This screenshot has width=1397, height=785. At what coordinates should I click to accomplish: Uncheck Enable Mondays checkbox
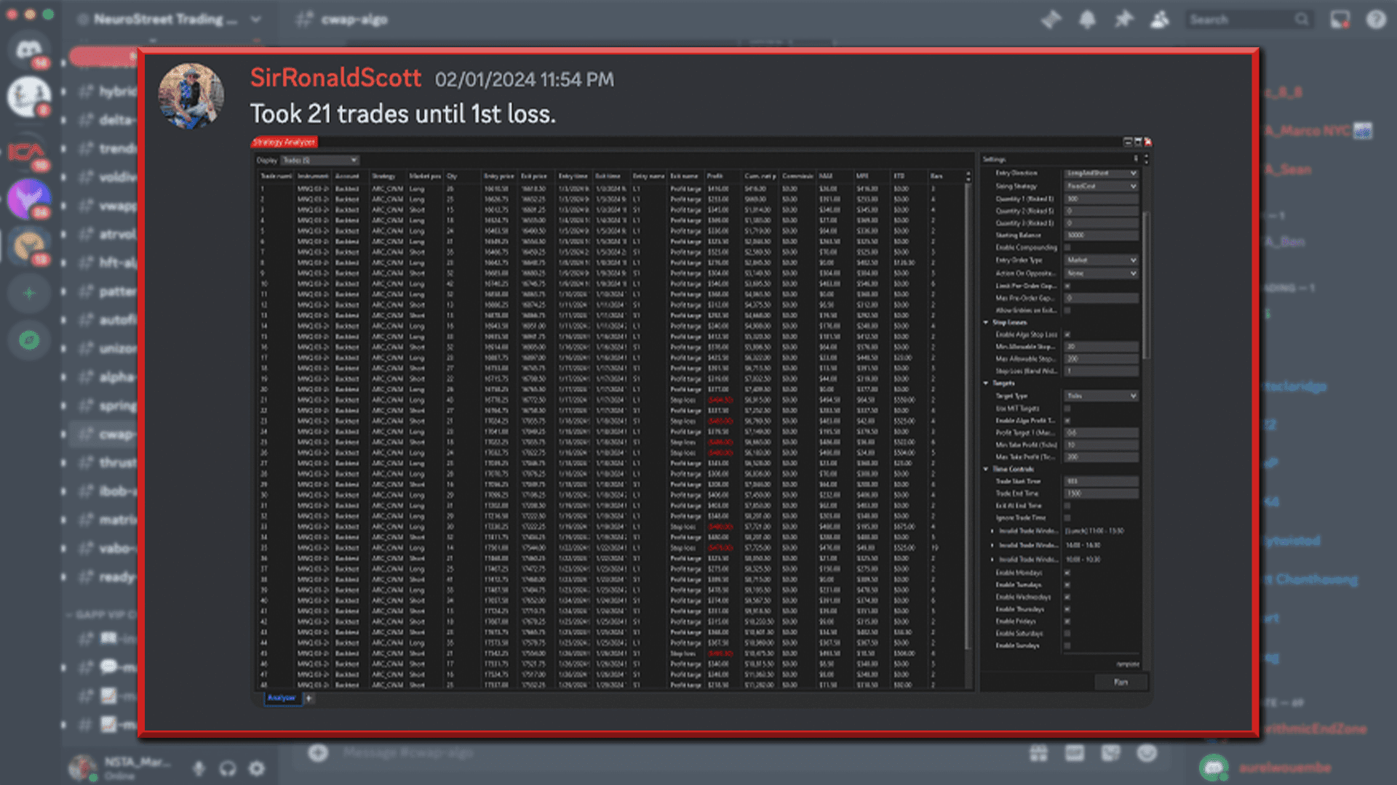[1067, 573]
